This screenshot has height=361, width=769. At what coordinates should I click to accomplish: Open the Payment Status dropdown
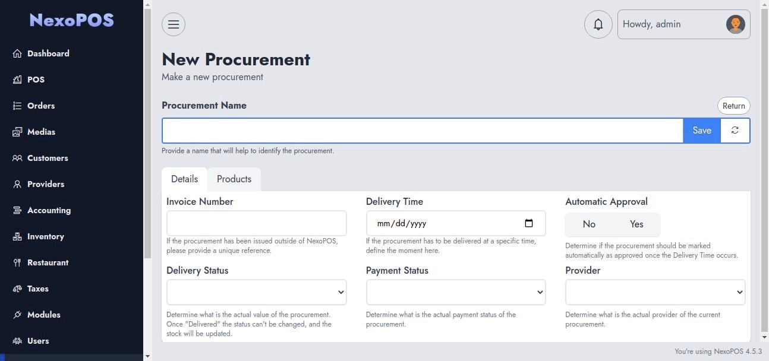(456, 292)
